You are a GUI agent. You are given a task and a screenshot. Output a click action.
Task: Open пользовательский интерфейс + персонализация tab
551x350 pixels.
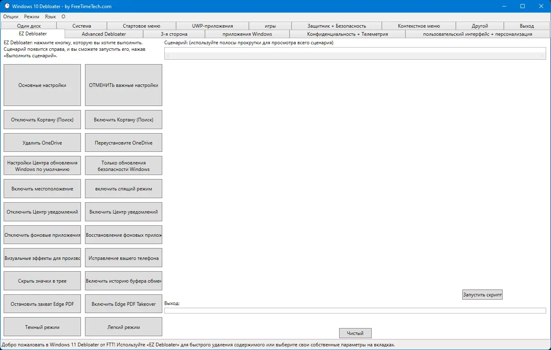(x=478, y=34)
